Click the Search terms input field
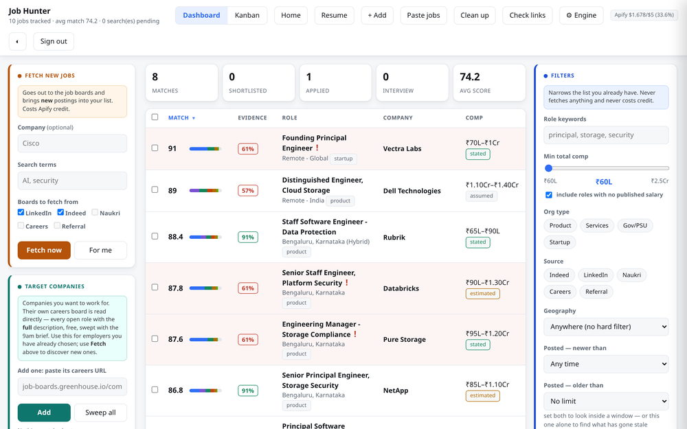The width and height of the screenshot is (687, 429). click(72, 181)
